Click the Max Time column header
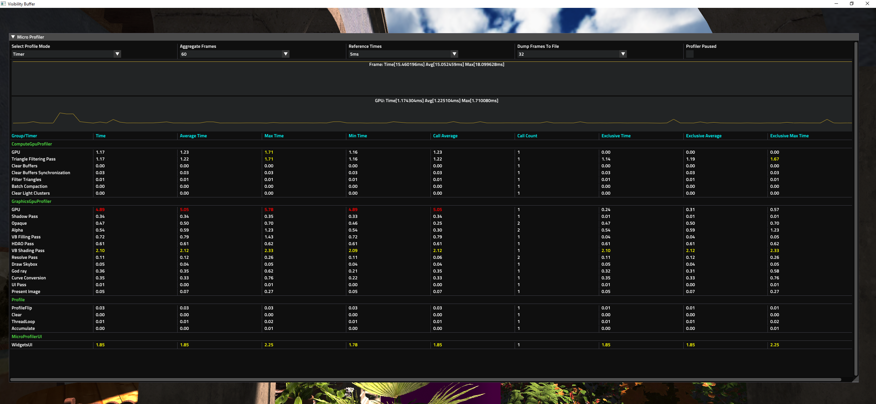Screen dimensions: 876x404 pos(274,136)
